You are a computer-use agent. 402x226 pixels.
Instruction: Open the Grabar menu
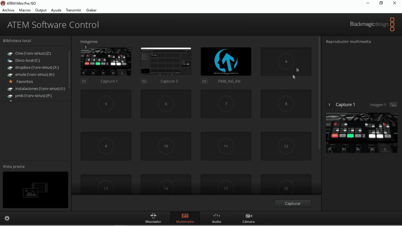91,10
